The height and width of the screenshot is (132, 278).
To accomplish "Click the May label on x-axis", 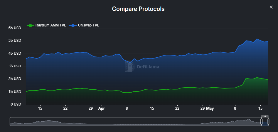I will pyautogui.click(x=210, y=108).
